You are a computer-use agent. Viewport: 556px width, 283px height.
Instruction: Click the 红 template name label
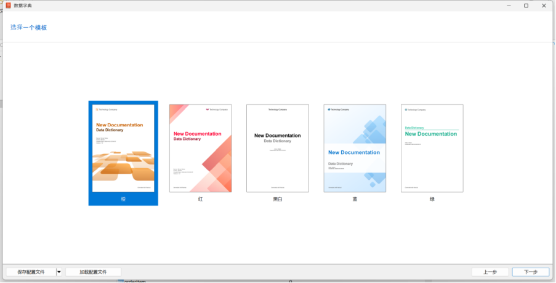200,200
